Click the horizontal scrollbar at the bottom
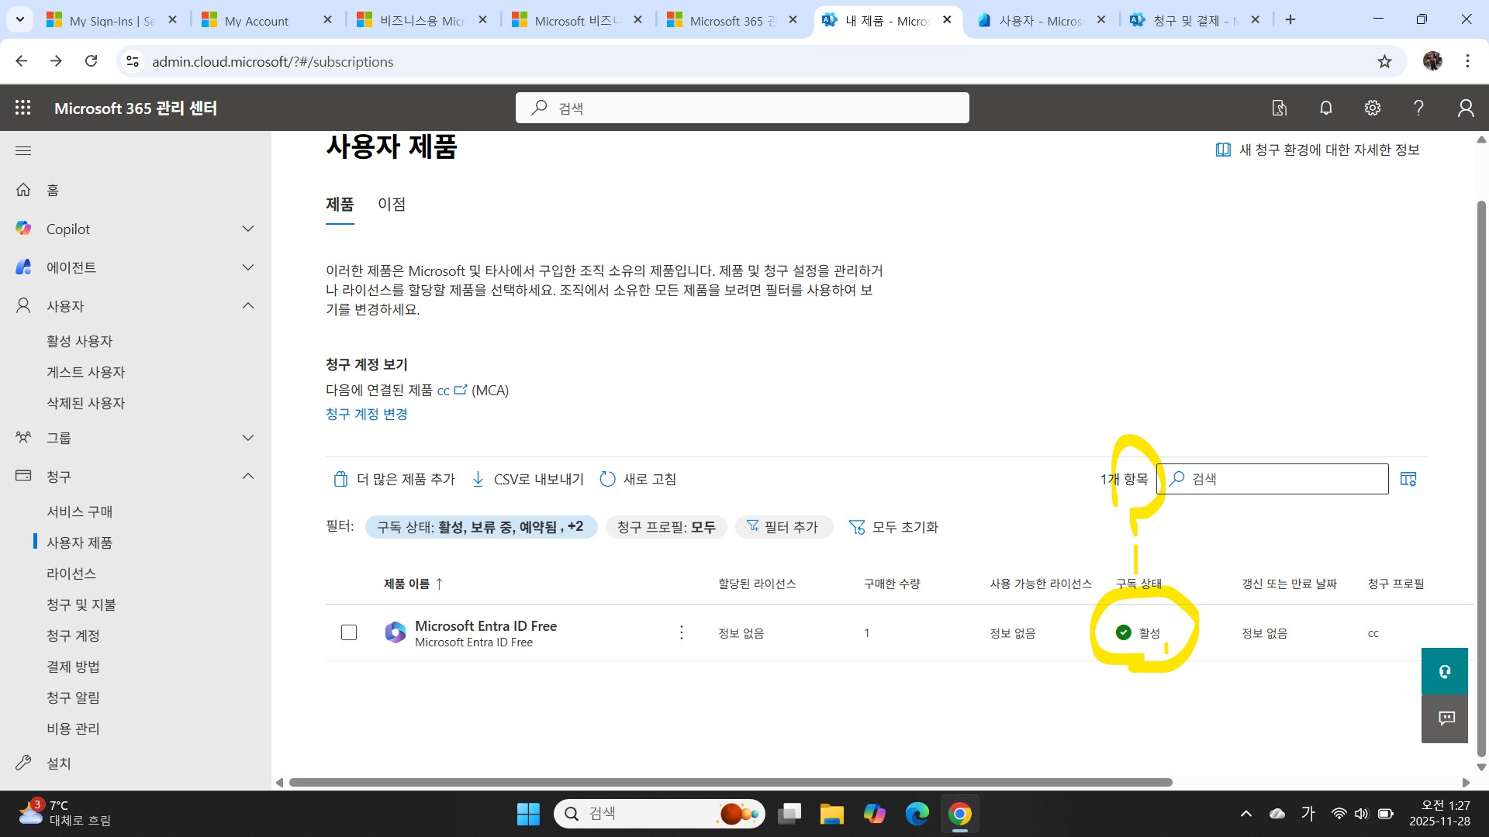This screenshot has height=837, width=1489. (x=731, y=783)
